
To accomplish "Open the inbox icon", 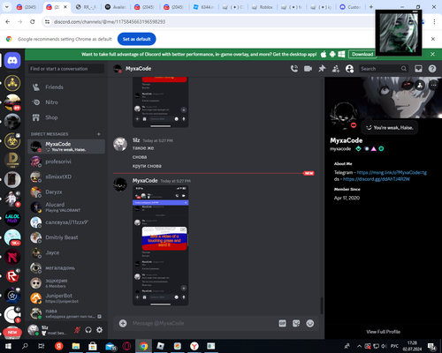I will (x=418, y=69).
